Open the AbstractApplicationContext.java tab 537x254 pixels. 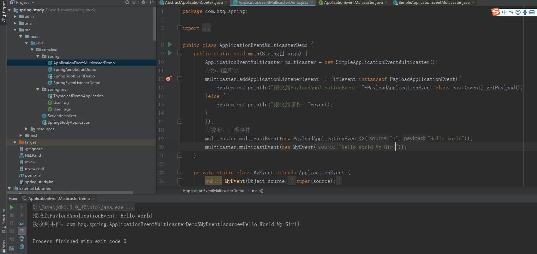pyautogui.click(x=194, y=3)
